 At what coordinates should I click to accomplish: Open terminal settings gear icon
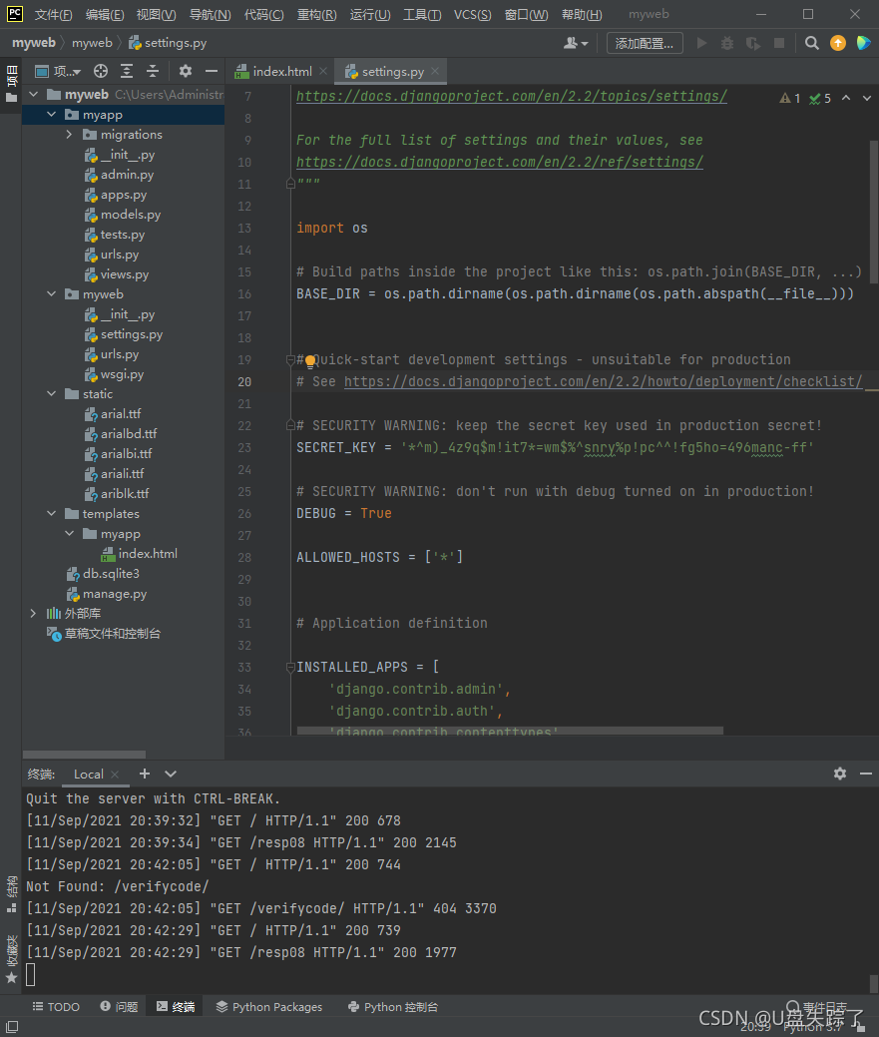pyautogui.click(x=840, y=774)
